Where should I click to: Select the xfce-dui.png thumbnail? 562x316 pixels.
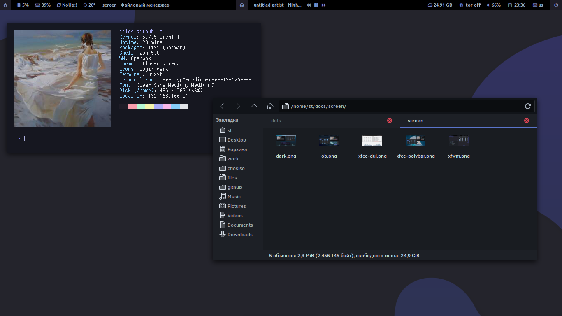pyautogui.click(x=372, y=141)
